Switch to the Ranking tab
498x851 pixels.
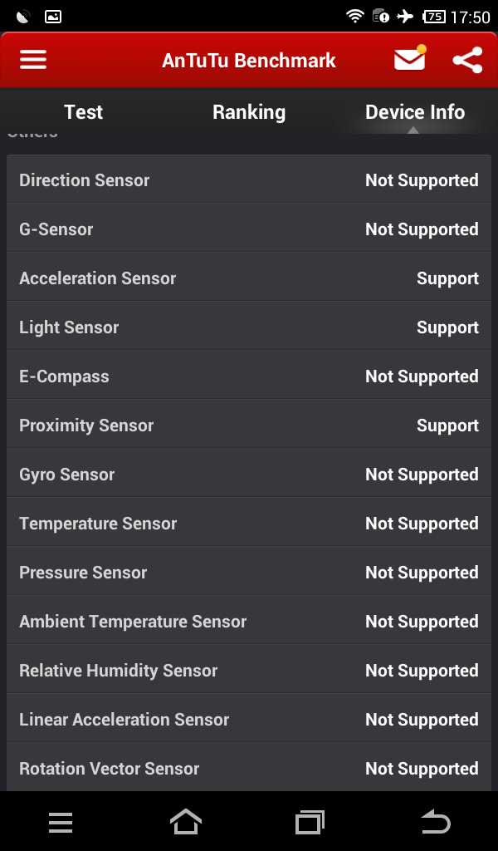[x=249, y=112]
